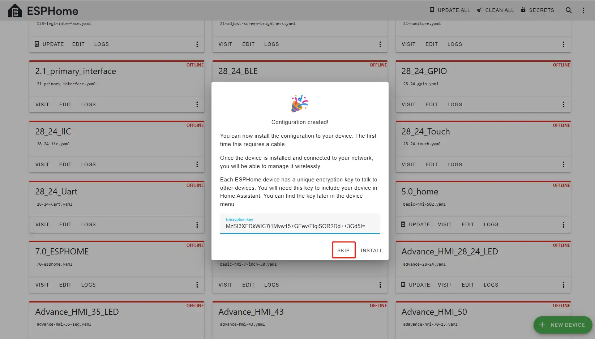Open Logs for the 28_24_IIC device
The image size is (595, 339).
tap(88, 164)
